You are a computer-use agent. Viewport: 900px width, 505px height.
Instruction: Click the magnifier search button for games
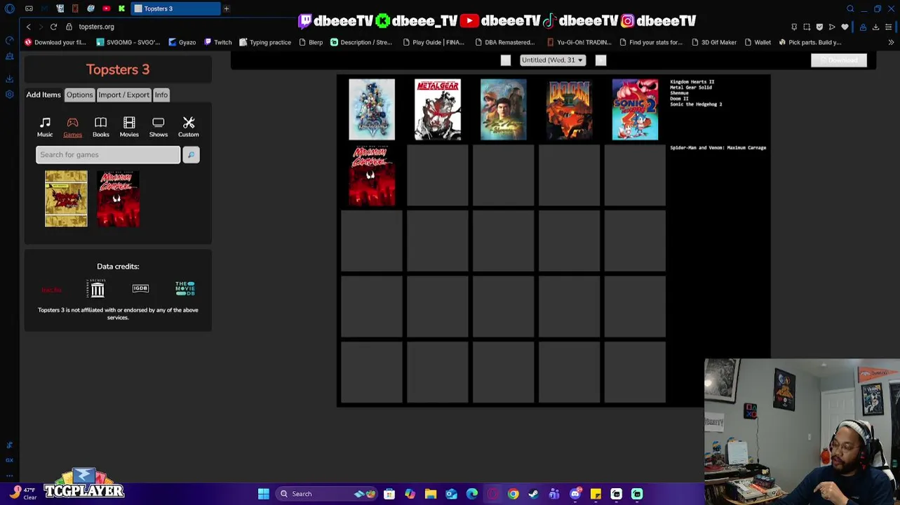(x=191, y=154)
